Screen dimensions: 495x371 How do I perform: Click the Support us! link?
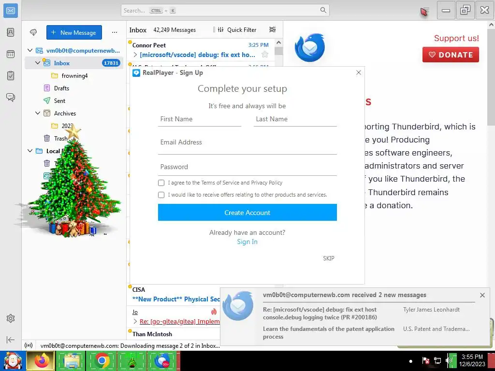point(456,38)
